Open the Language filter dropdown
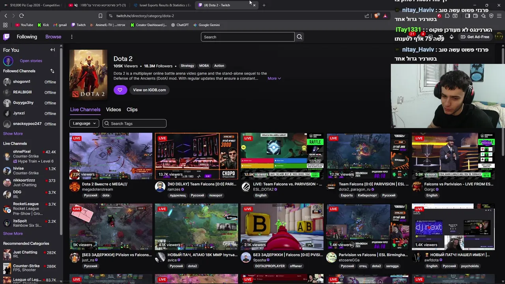The image size is (505, 284). coord(84,123)
